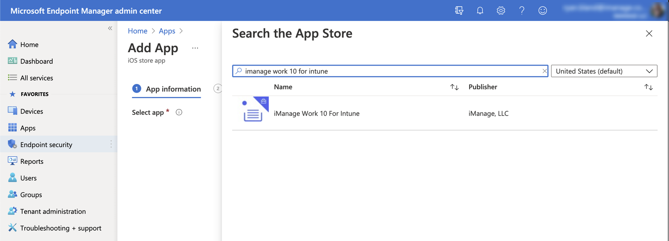Click the Home icon in sidebar
The height and width of the screenshot is (241, 669).
pos(13,44)
